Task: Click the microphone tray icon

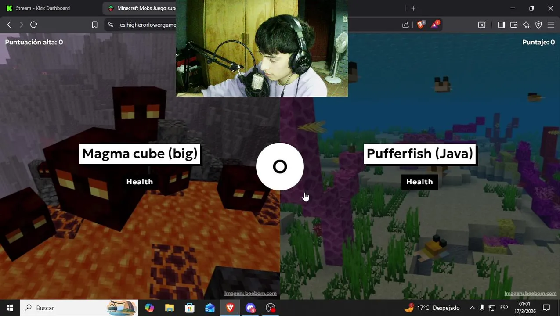Action: click(x=482, y=308)
